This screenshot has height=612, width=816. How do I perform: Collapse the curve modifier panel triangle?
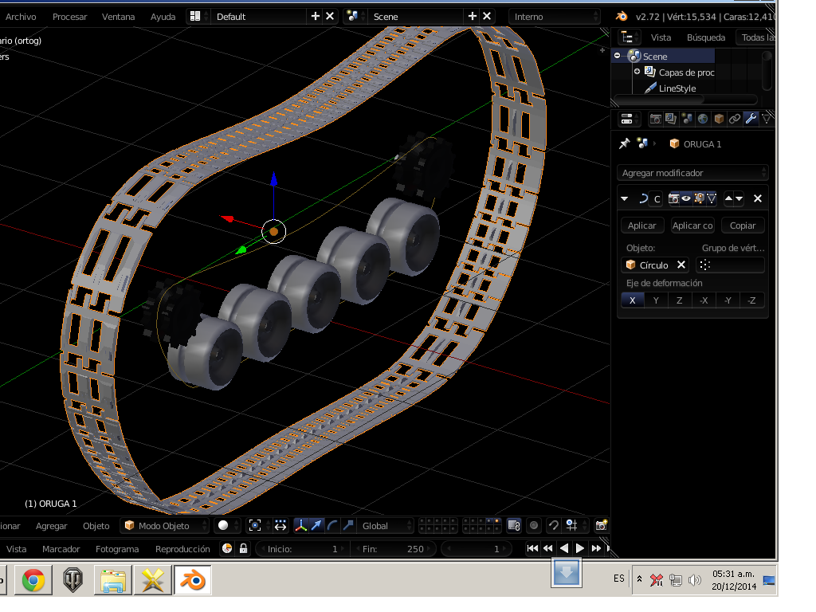pos(625,198)
